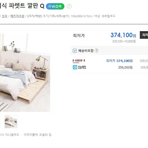The height and width of the screenshot is (148, 148).
Task: Click the 최저가 374,100원 seller price
Action: pos(119,61)
